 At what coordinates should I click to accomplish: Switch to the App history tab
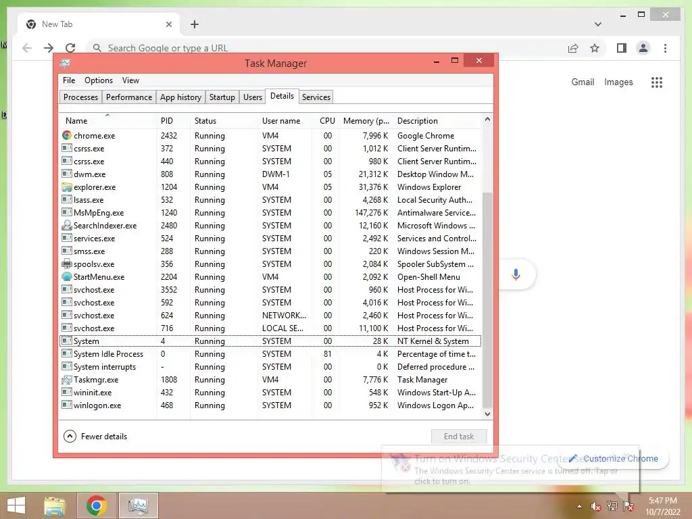click(180, 97)
